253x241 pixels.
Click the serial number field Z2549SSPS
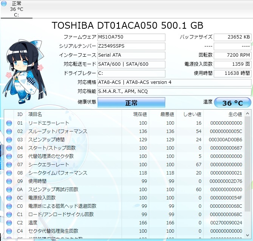click(131, 46)
